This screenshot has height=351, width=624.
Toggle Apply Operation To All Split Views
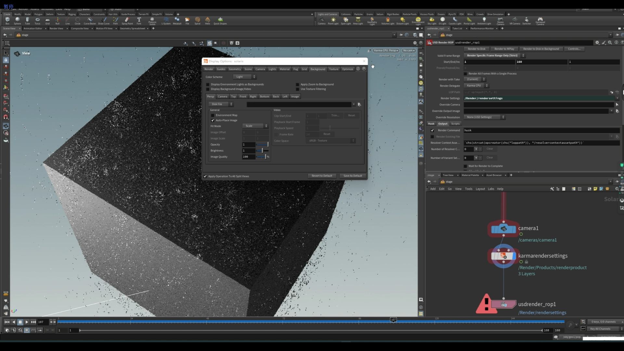pyautogui.click(x=205, y=176)
